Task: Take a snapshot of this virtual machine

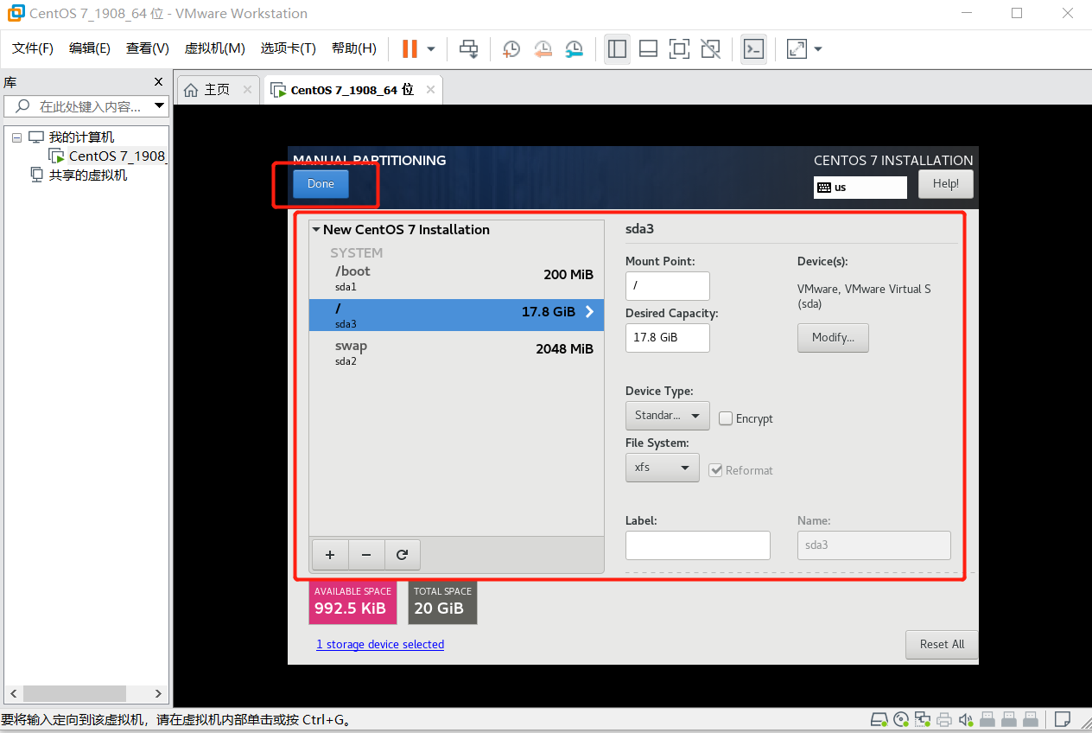Action: click(x=511, y=48)
